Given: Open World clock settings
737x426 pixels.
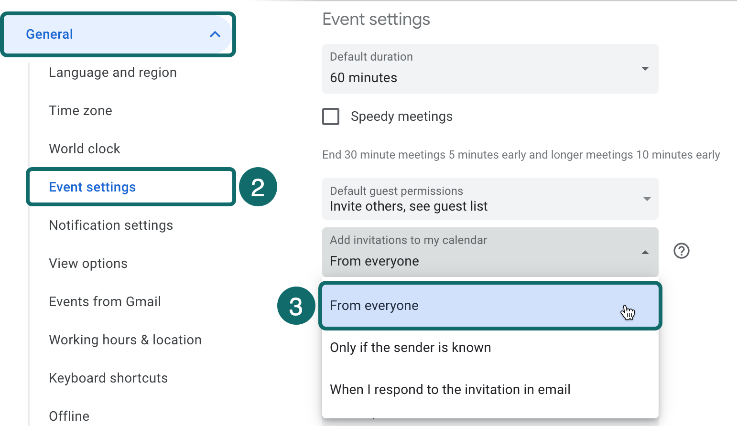Looking at the screenshot, I should tap(85, 149).
